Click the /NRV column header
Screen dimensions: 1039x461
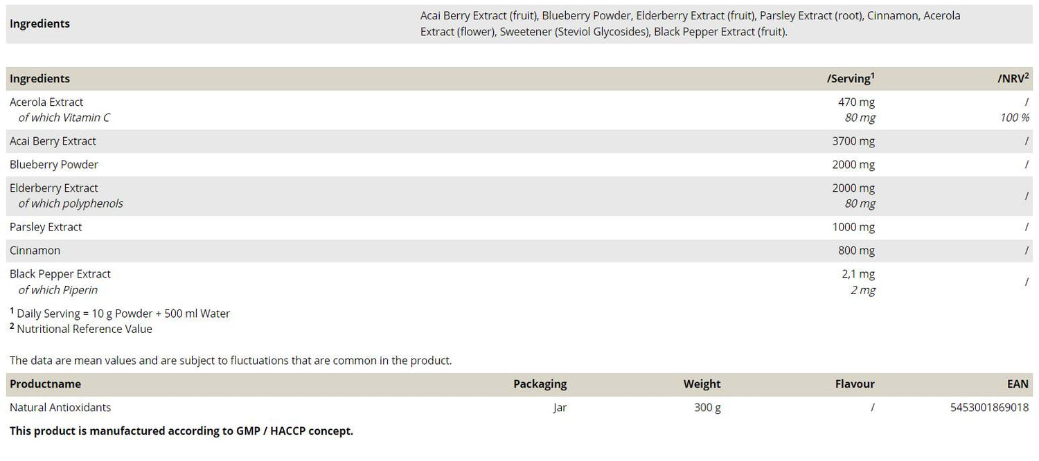1013,79
